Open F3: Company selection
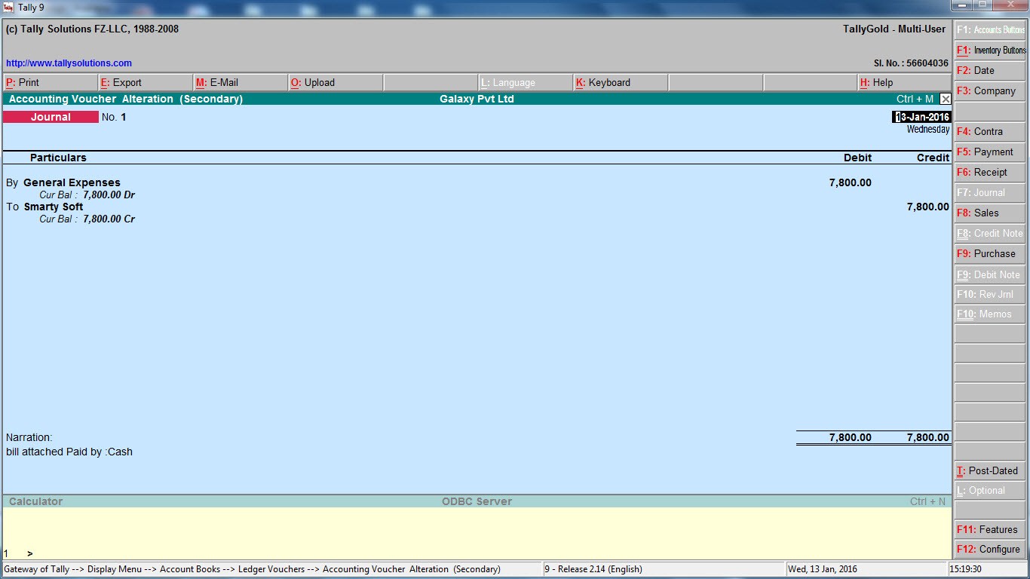The height and width of the screenshot is (579, 1030). 990,91
